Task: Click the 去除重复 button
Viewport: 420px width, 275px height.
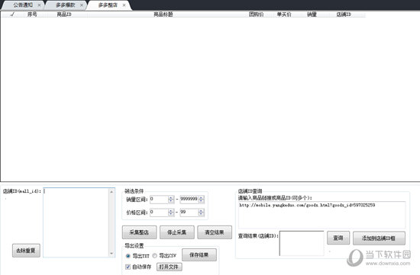Action: point(26,251)
